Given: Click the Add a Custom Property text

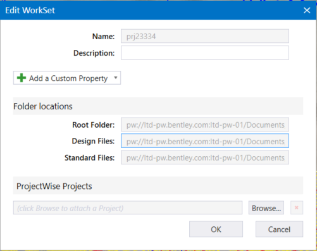Looking at the screenshot, I should (68, 78).
